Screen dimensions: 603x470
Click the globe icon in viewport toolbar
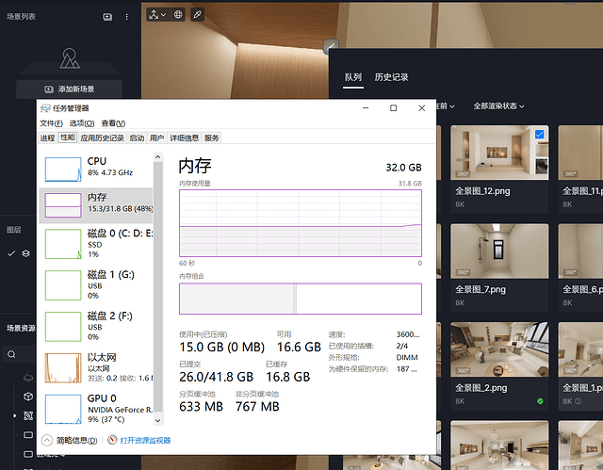click(178, 15)
